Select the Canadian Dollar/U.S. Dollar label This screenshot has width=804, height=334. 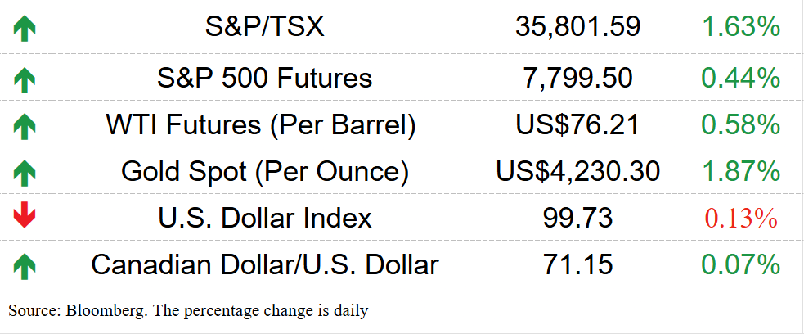coord(264,264)
